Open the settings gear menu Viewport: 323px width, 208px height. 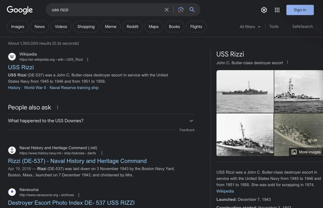tap(264, 10)
